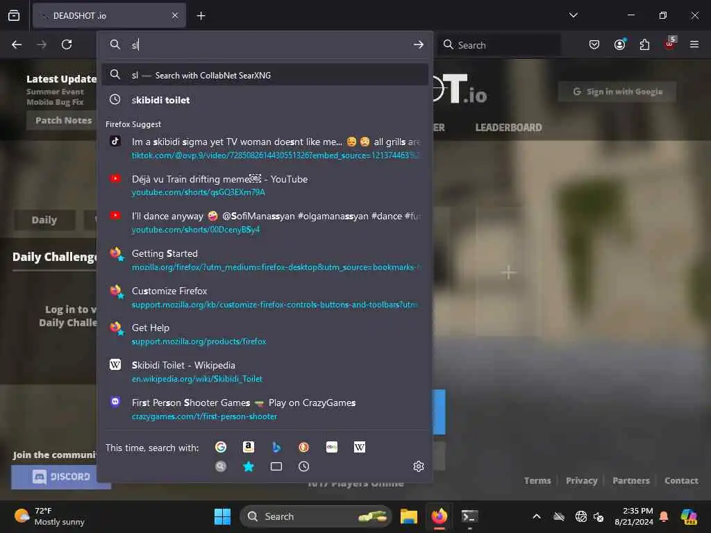Viewport: 711px width, 533px height.
Task: Search open tabs with the tab icon
Action: pos(276,466)
